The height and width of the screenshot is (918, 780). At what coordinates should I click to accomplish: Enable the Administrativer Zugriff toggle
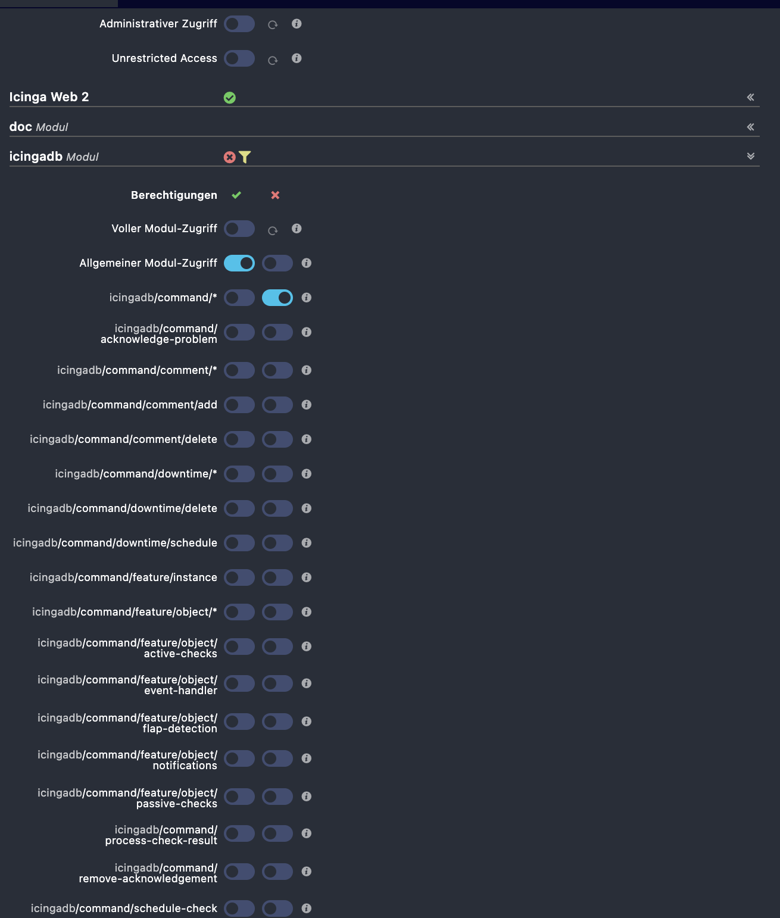[x=239, y=24]
